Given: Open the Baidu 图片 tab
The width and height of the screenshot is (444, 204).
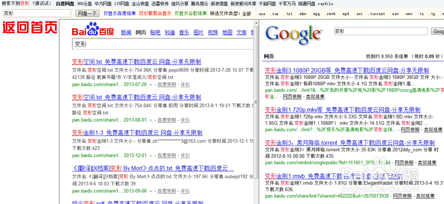Looking at the screenshot, I should (198, 32).
